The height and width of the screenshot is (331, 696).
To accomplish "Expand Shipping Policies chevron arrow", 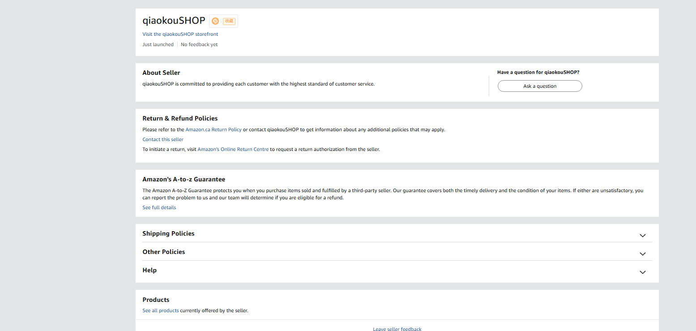I will point(643,236).
